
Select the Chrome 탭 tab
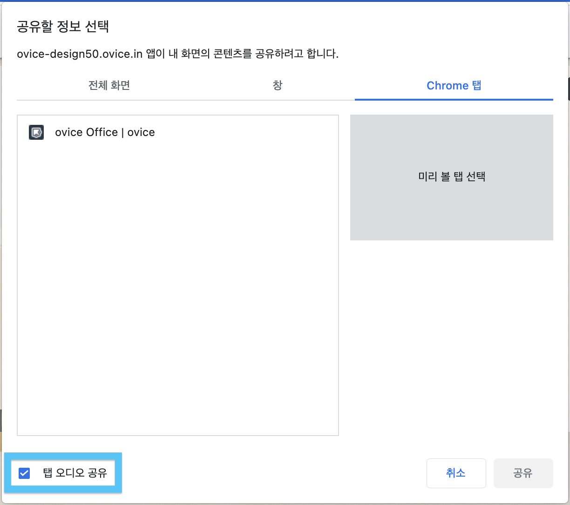point(454,86)
